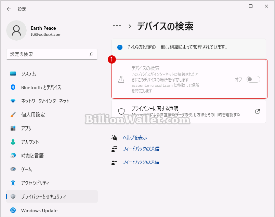The height and width of the screenshot is (217, 275).
Task: Open Bluetooth とデバイス category
Action: tap(52, 87)
